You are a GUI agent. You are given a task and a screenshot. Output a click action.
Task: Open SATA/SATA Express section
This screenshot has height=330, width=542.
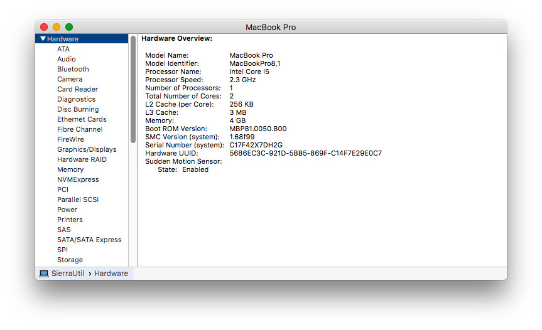point(89,239)
